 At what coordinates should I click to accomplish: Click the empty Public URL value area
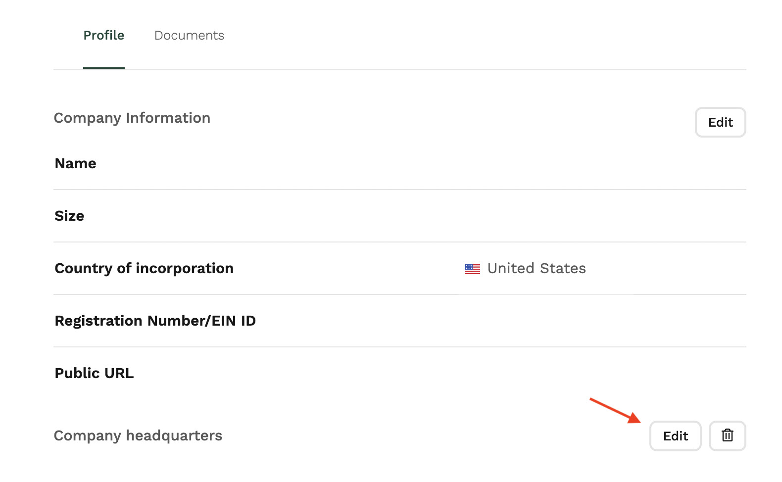coord(602,373)
